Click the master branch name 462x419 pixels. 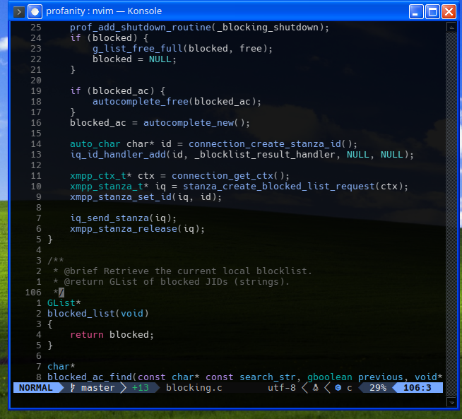(97, 387)
